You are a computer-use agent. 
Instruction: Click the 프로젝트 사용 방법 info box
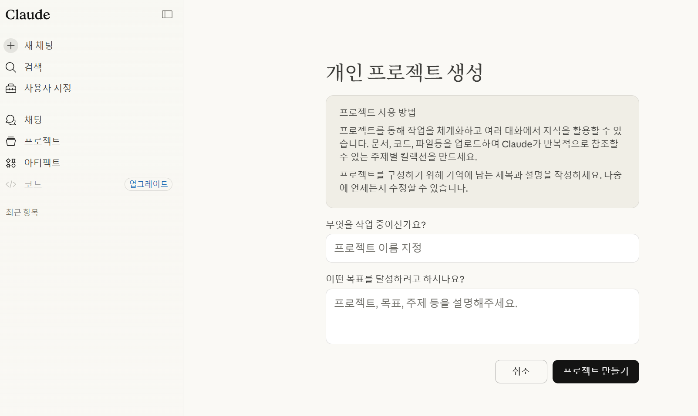click(482, 151)
